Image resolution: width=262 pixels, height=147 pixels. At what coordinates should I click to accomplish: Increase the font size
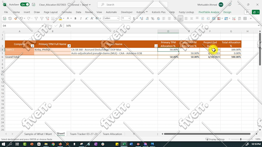[92, 18]
